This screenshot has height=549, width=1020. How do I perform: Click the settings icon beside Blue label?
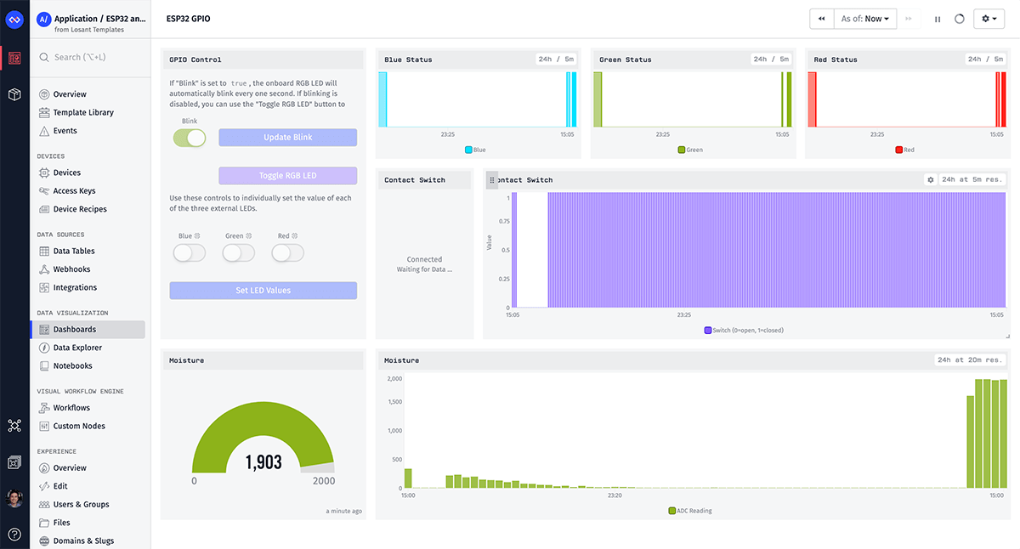198,235
